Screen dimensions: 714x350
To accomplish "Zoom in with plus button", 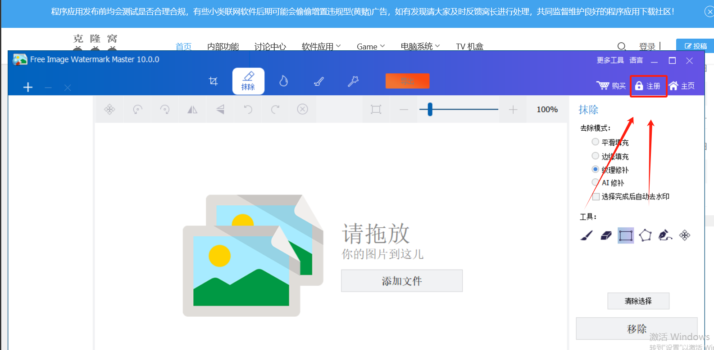I will pyautogui.click(x=513, y=110).
